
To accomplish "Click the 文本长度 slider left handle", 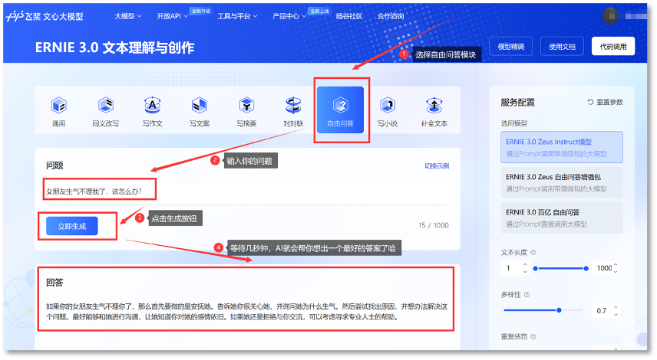I will [535, 268].
